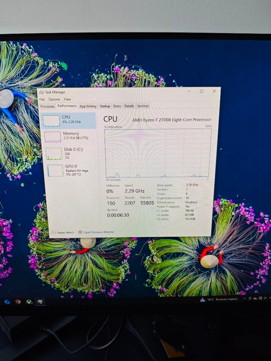The height and width of the screenshot is (361, 271).
Task: Click the Fewer details label
Action: [x=66, y=233]
